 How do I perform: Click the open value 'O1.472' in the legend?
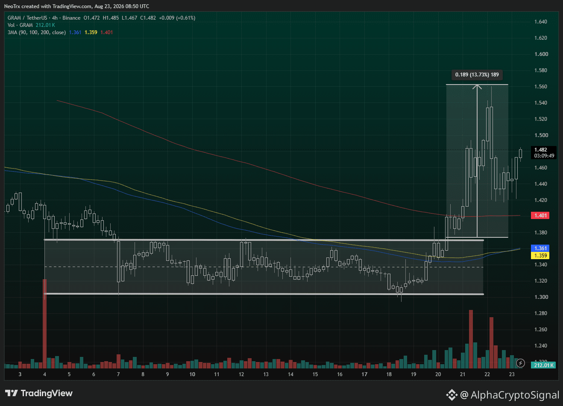point(92,18)
